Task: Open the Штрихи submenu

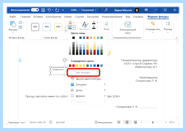Action: [88, 96]
